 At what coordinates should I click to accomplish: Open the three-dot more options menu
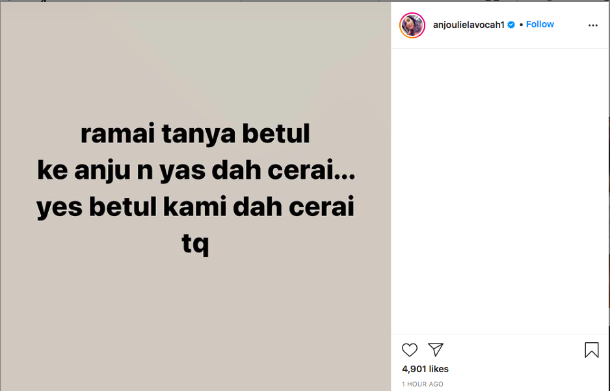pyautogui.click(x=592, y=25)
